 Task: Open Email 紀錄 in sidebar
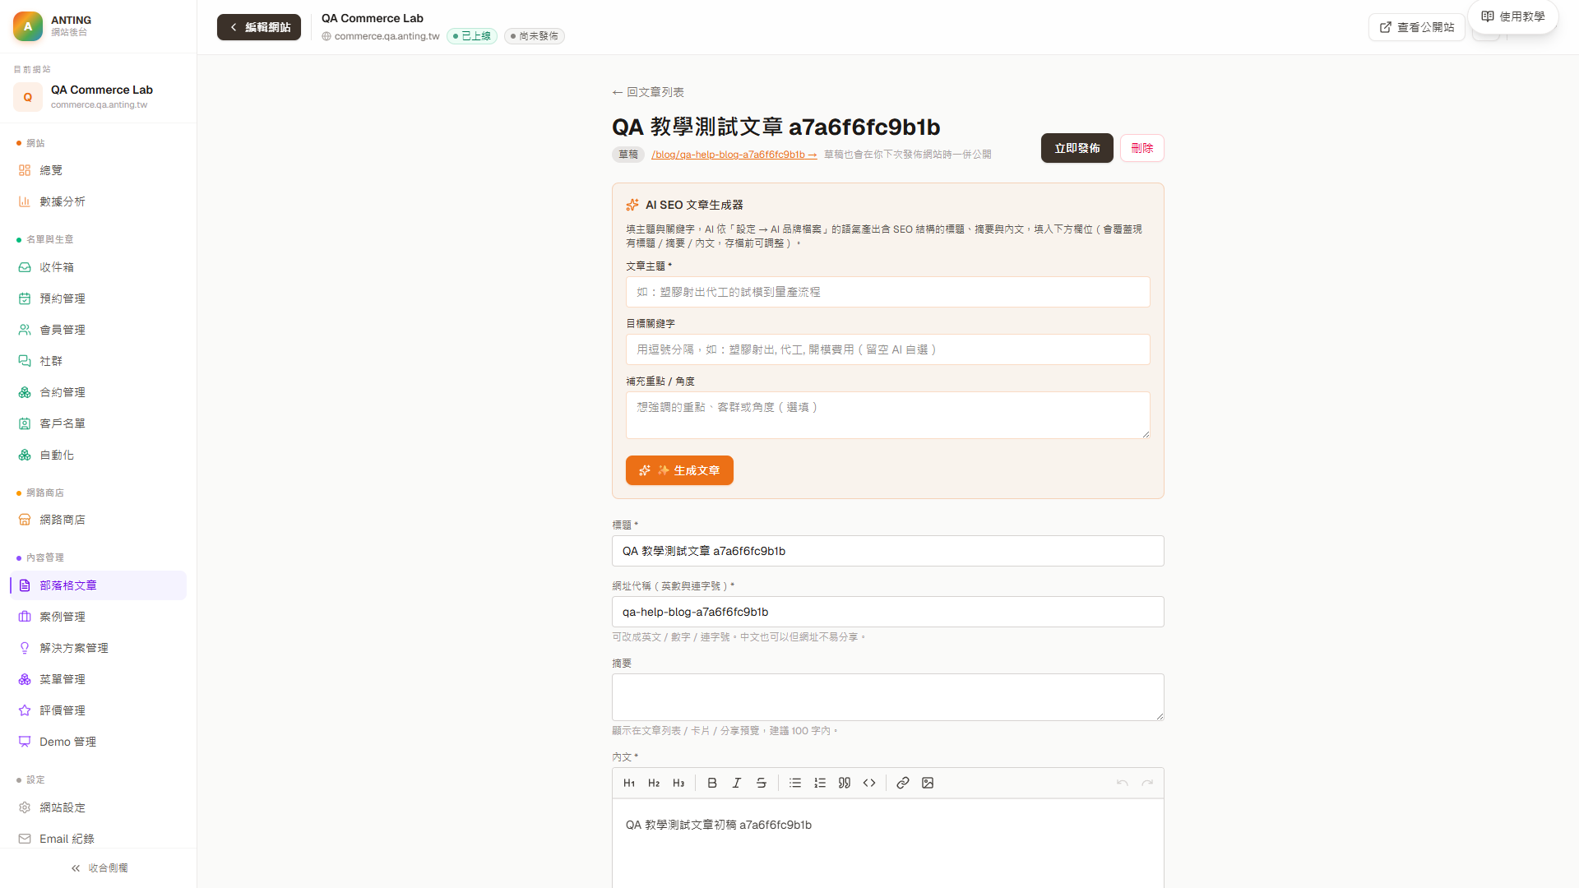[99, 839]
